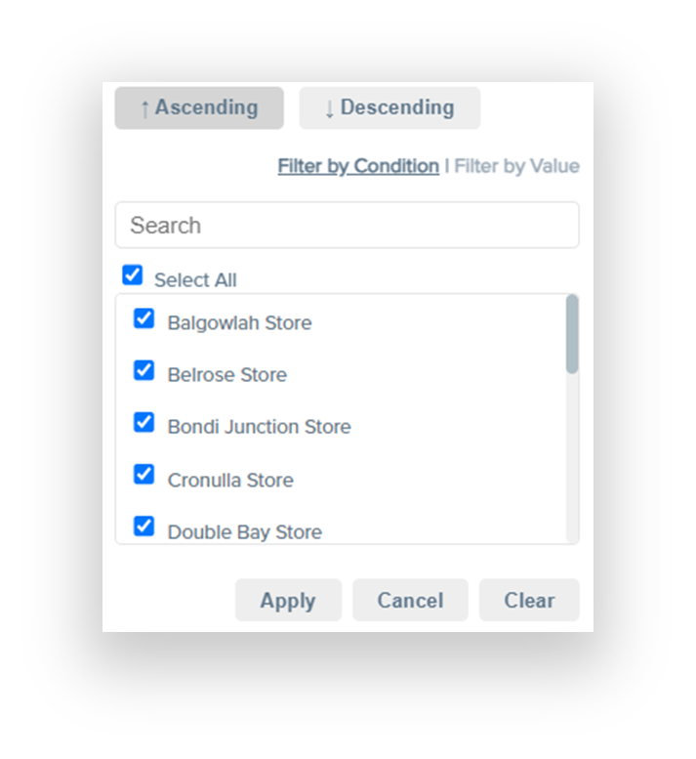Untick the Select All checkbox
This screenshot has width=696, height=759.
[133, 275]
